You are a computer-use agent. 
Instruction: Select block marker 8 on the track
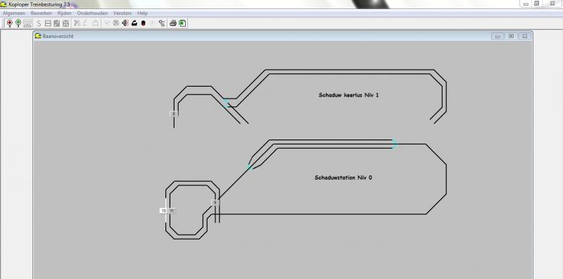(x=174, y=114)
